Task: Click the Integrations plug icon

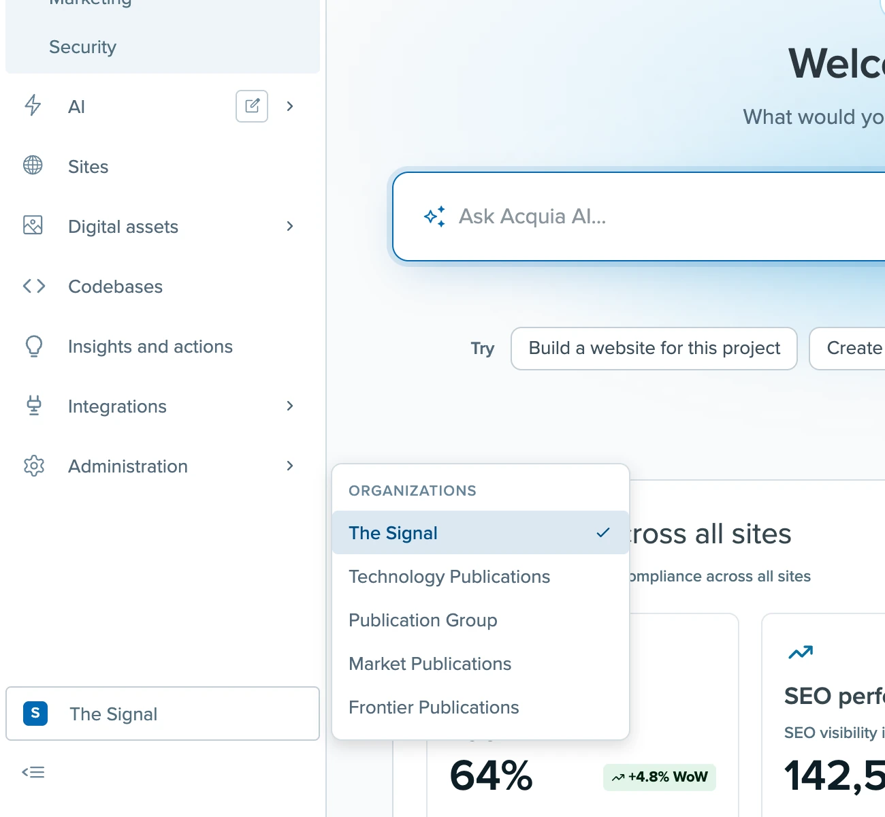Action: (x=34, y=406)
